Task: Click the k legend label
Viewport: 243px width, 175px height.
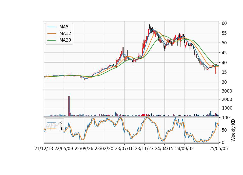Action: 60,122
